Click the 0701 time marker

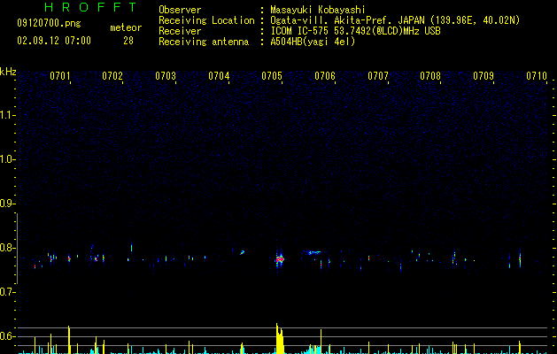pyautogui.click(x=59, y=76)
